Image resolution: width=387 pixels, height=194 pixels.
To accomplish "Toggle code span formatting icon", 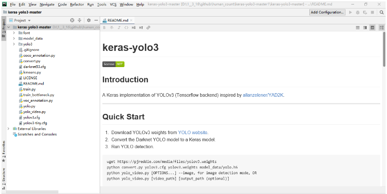I will 126,27.
